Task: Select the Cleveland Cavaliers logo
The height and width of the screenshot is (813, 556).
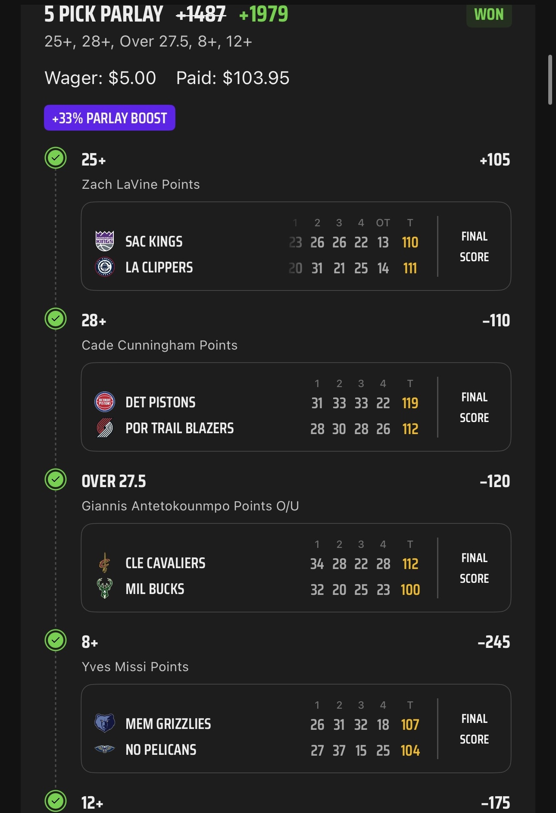Action: pyautogui.click(x=104, y=563)
